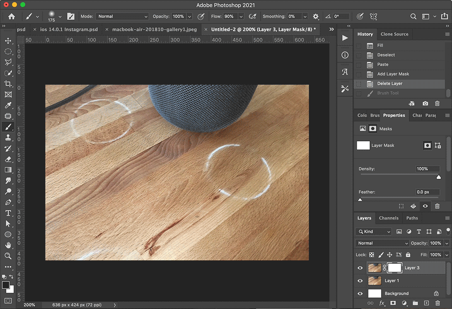The image size is (452, 309).
Task: Open the macbook-air-201810-gallery1.jpeg tab
Action: tap(155, 29)
